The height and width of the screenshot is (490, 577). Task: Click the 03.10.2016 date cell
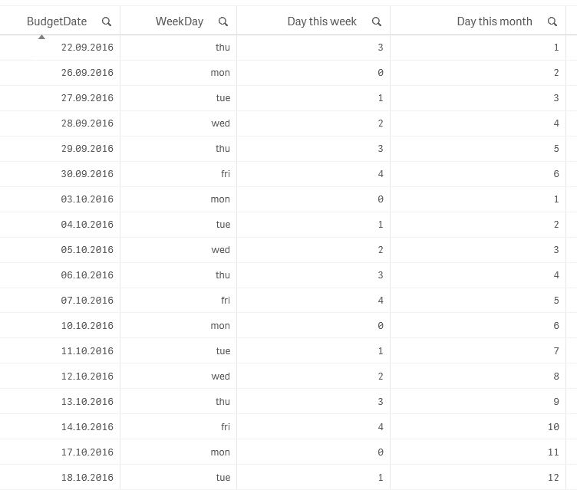coord(87,199)
